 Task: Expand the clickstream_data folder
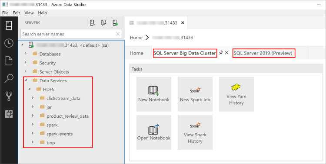click(33, 98)
